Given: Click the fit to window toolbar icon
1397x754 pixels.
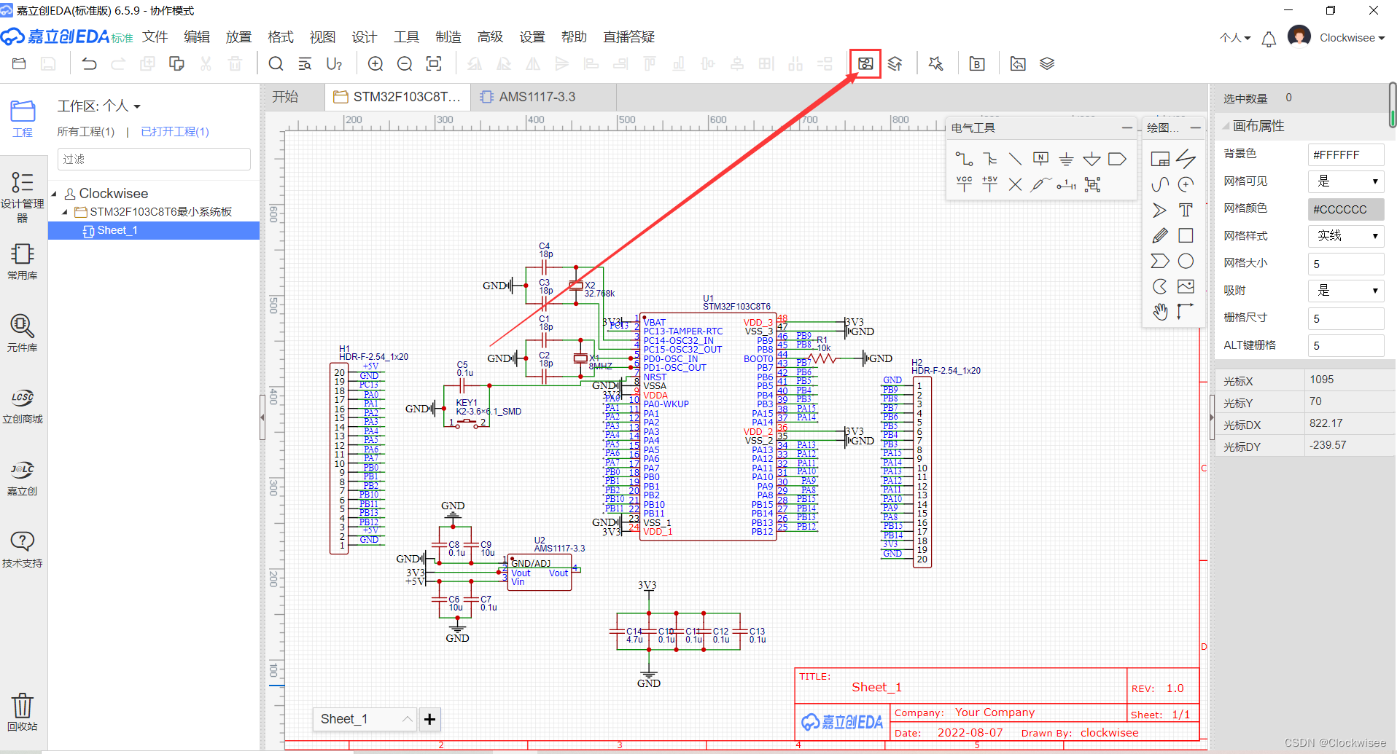Looking at the screenshot, I should 434,64.
